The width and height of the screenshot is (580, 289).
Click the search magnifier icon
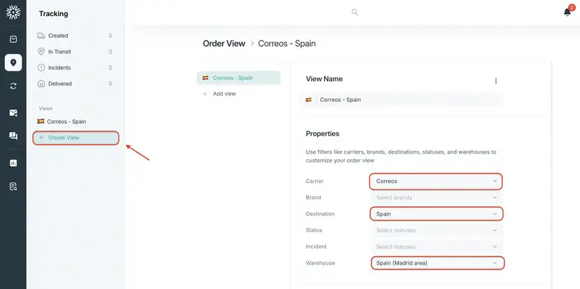pos(355,12)
